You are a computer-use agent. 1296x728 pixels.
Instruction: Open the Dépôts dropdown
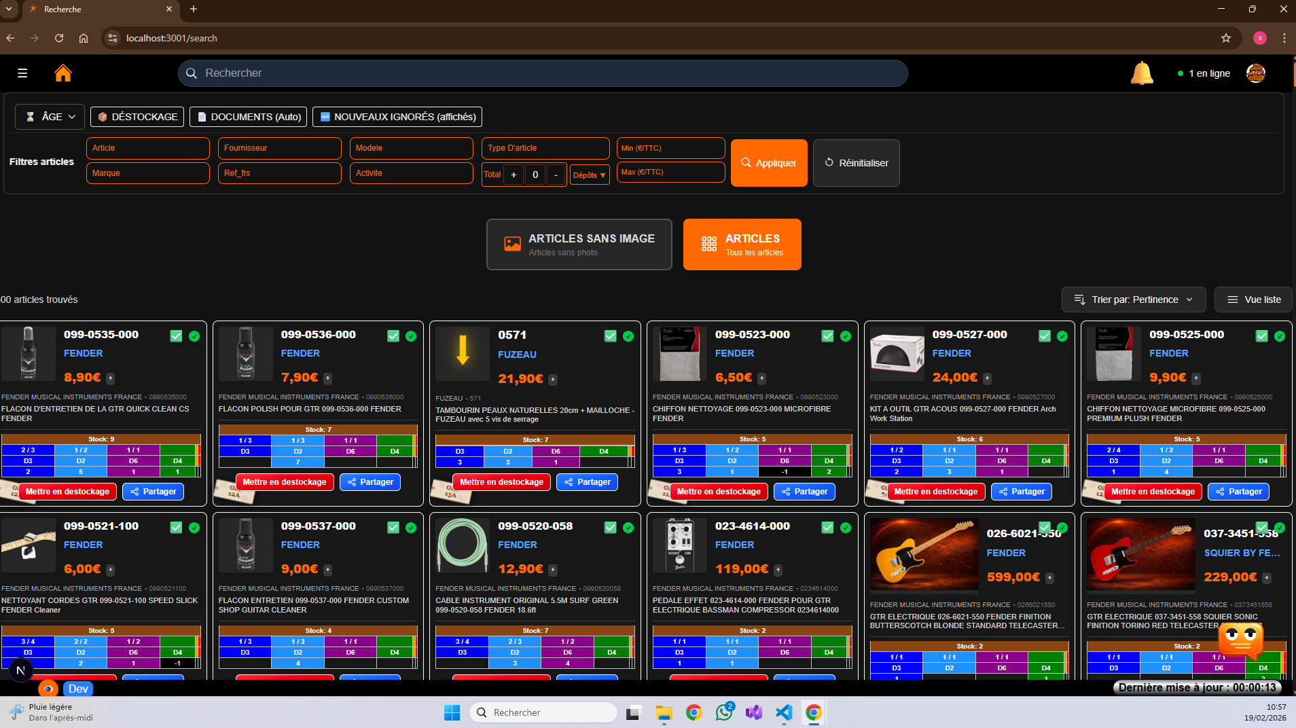[x=589, y=175]
